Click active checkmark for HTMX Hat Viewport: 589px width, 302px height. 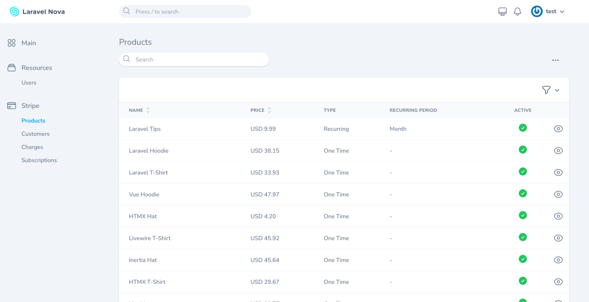(523, 215)
